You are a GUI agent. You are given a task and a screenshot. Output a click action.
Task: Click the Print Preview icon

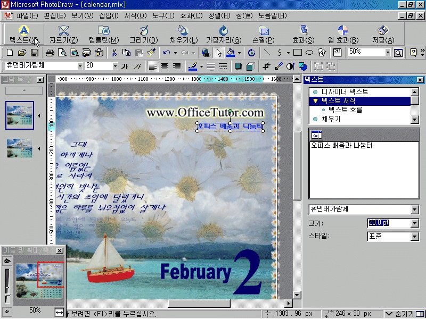(62, 53)
